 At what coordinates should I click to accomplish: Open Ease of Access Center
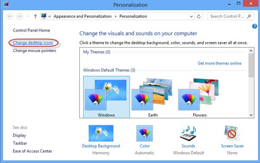(x=32, y=151)
